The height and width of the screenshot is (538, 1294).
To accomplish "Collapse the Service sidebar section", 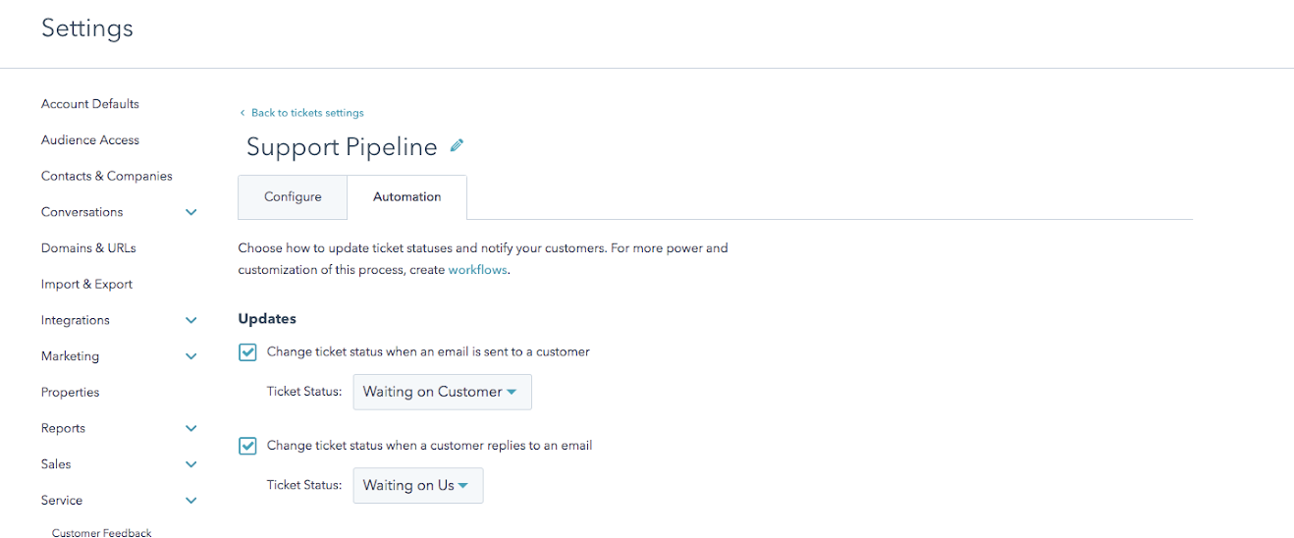I will point(191,501).
